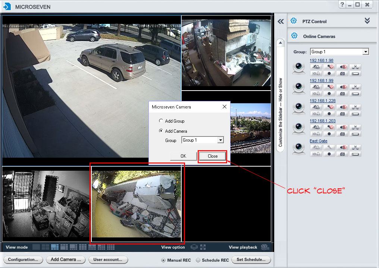Open network settings for camera 192.168.1.228
Image resolution: width=379 pixels, height=268 pixels.
click(x=355, y=107)
